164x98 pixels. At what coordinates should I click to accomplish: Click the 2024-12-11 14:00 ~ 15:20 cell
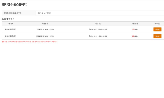pos(45,29)
